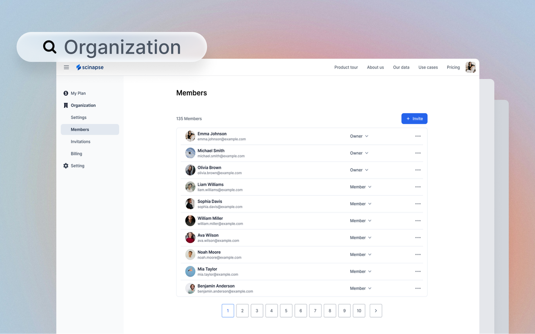Viewport: 535px width, 334px height.
Task: Click Mia Taylor's profile thumbnail
Action: pos(190,271)
